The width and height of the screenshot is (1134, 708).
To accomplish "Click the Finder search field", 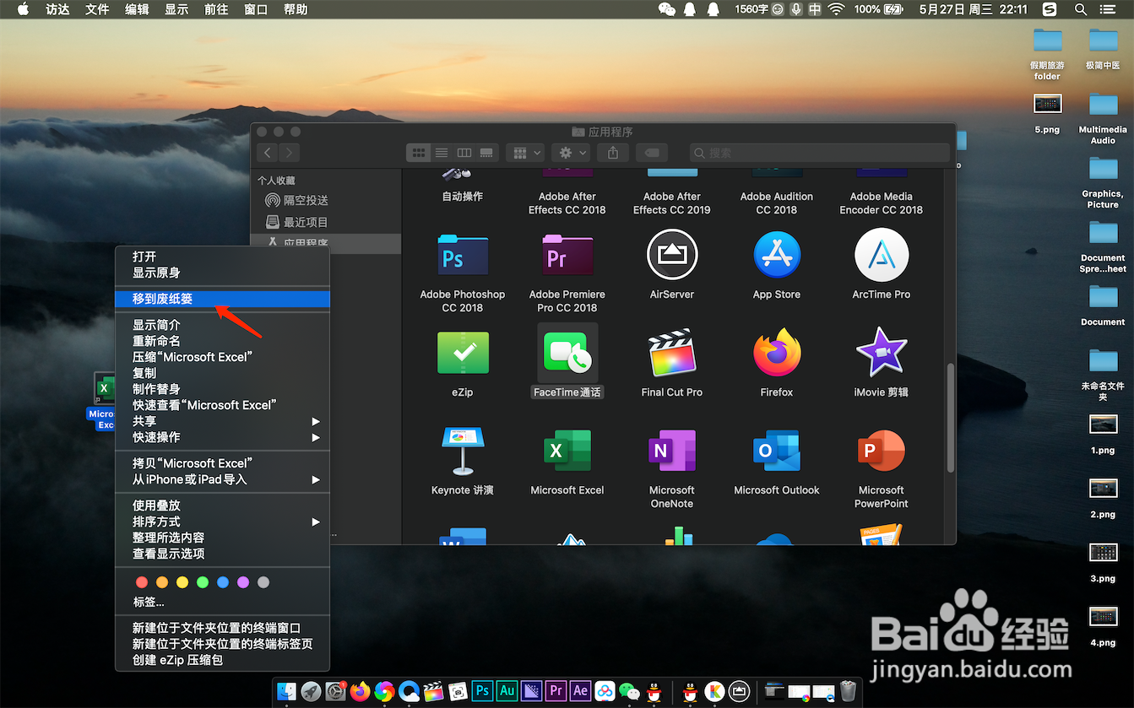I will coord(819,153).
